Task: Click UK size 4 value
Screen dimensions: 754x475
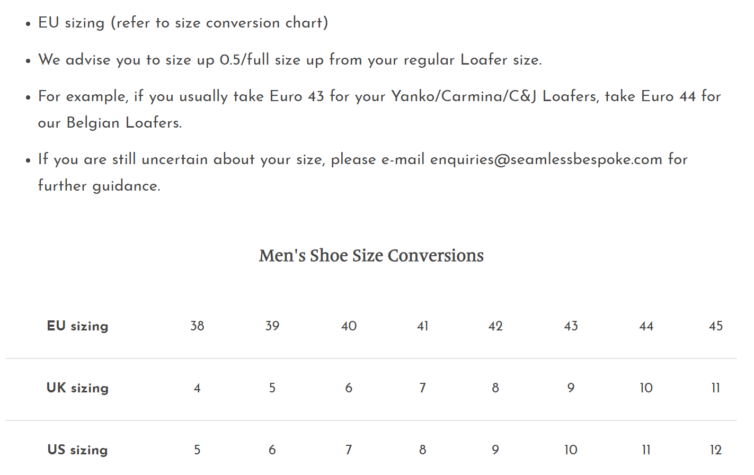Action: coord(197,388)
